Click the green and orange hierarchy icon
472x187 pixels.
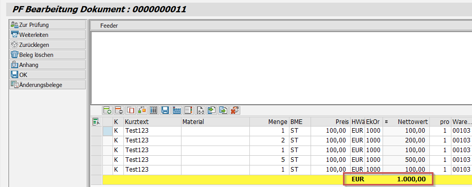coord(142,110)
